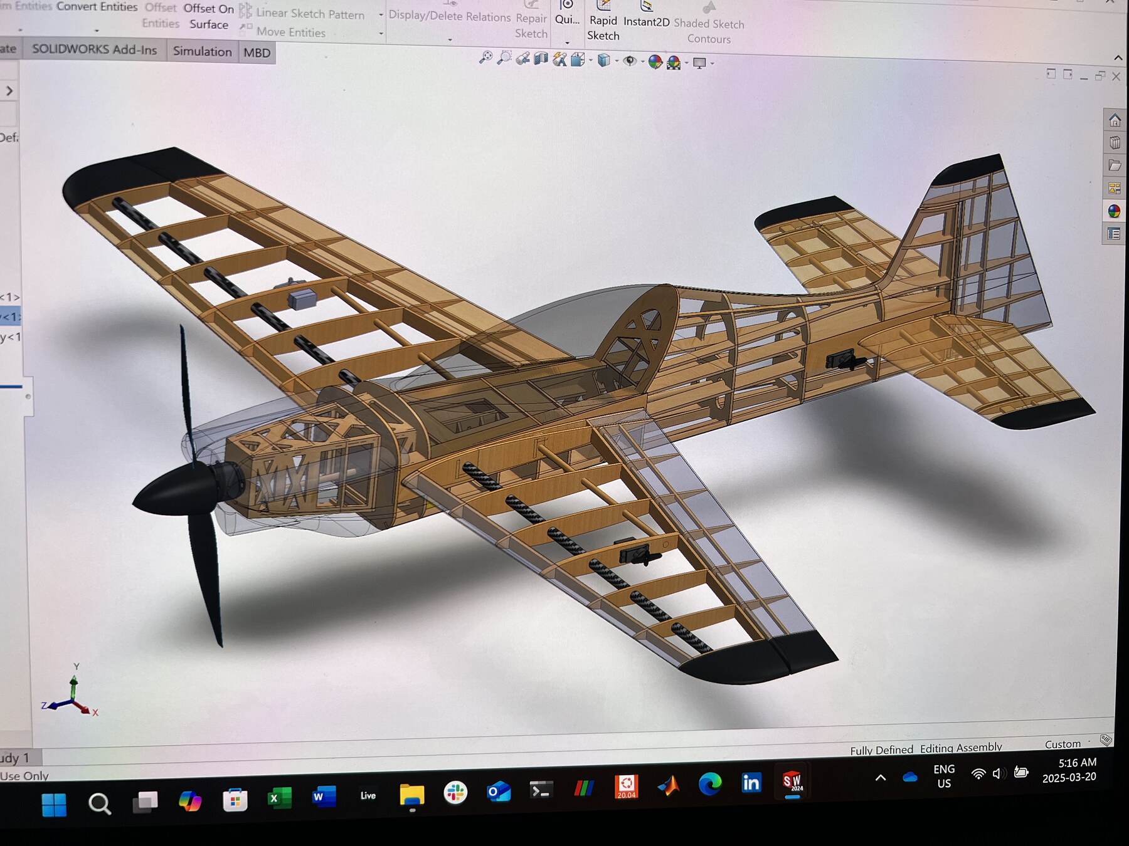Open View Palette icon in task pane
Screen dimensions: 1129x846
(x=1115, y=188)
